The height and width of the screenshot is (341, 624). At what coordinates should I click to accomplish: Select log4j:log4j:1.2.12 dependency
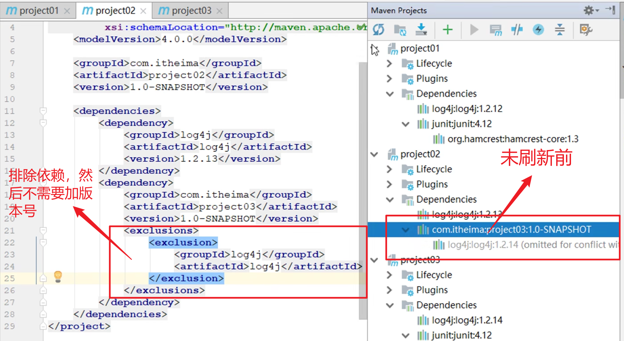click(467, 109)
